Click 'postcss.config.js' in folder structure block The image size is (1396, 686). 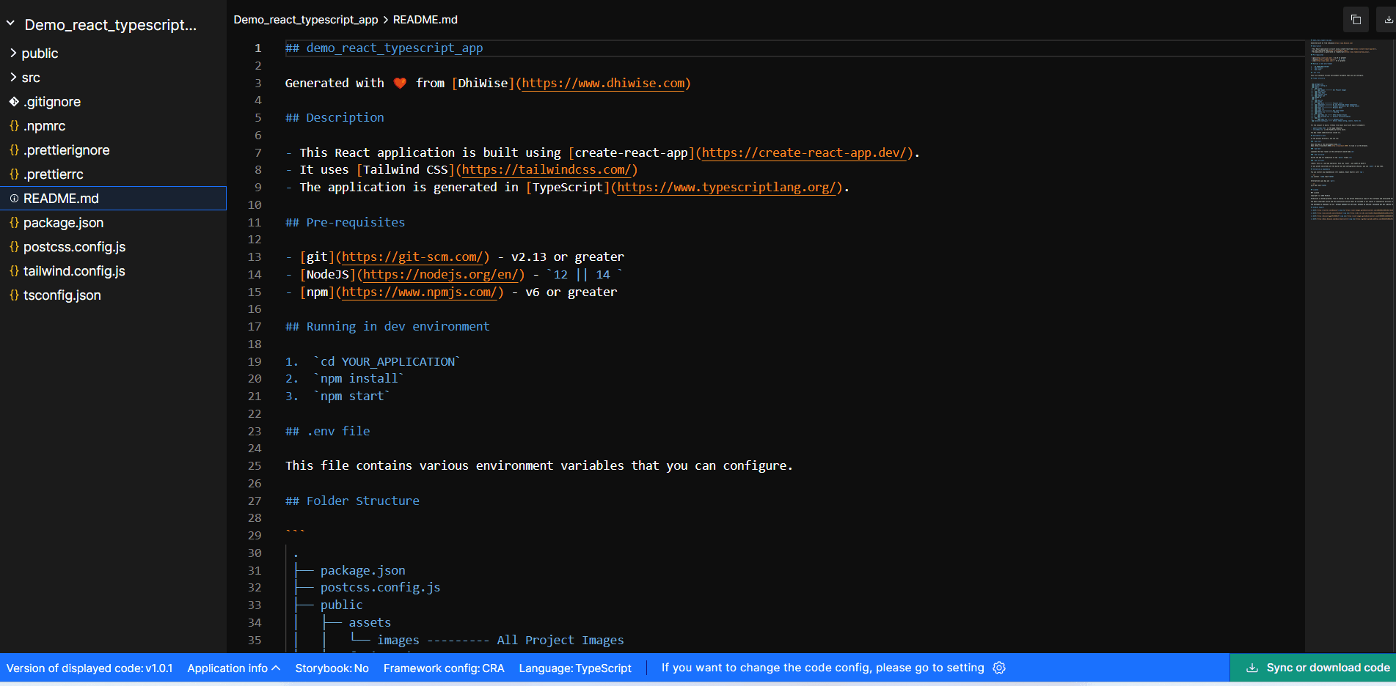[x=380, y=588]
